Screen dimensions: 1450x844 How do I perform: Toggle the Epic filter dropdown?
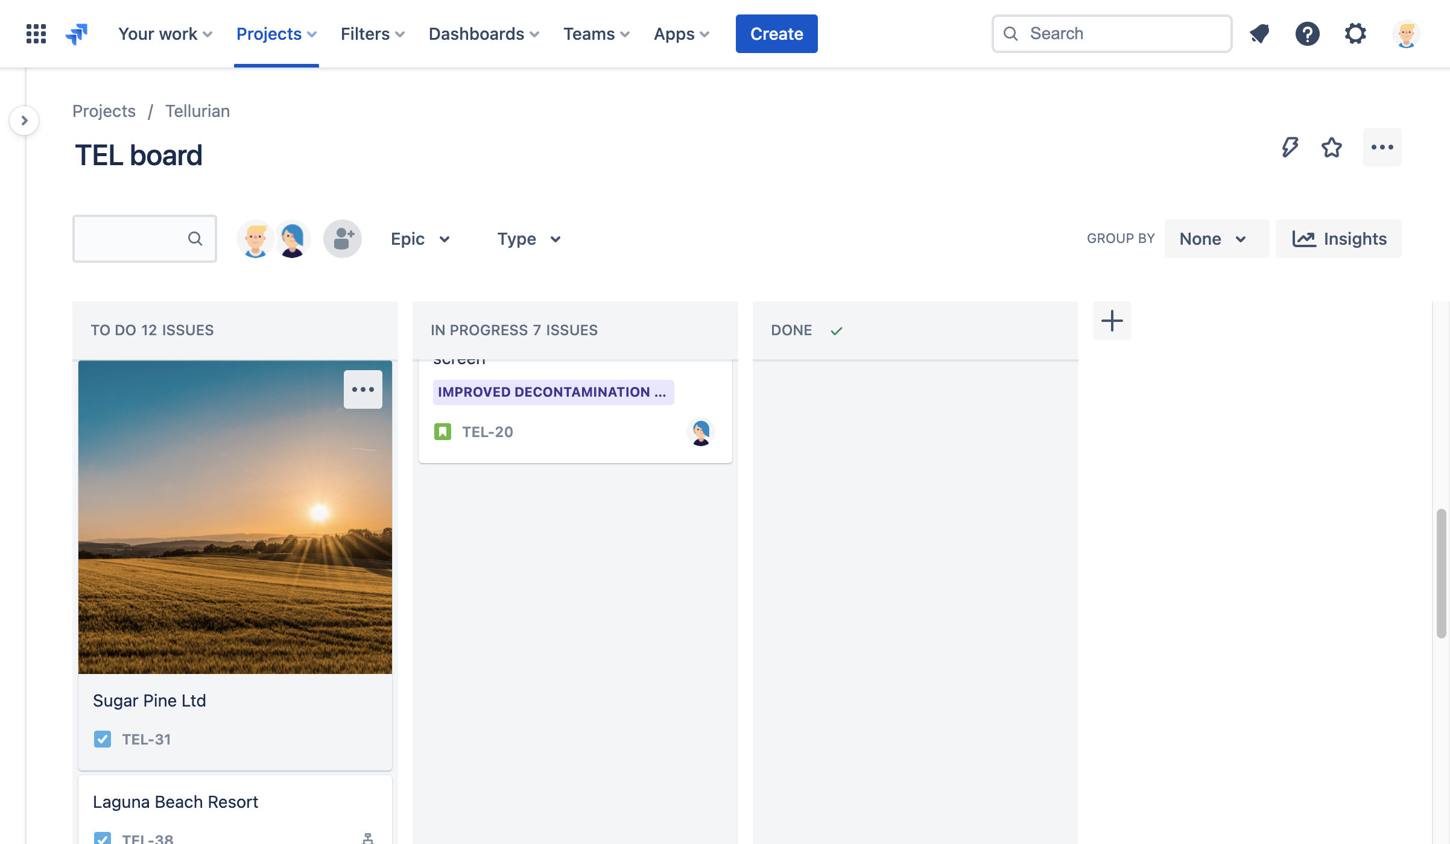tap(420, 238)
